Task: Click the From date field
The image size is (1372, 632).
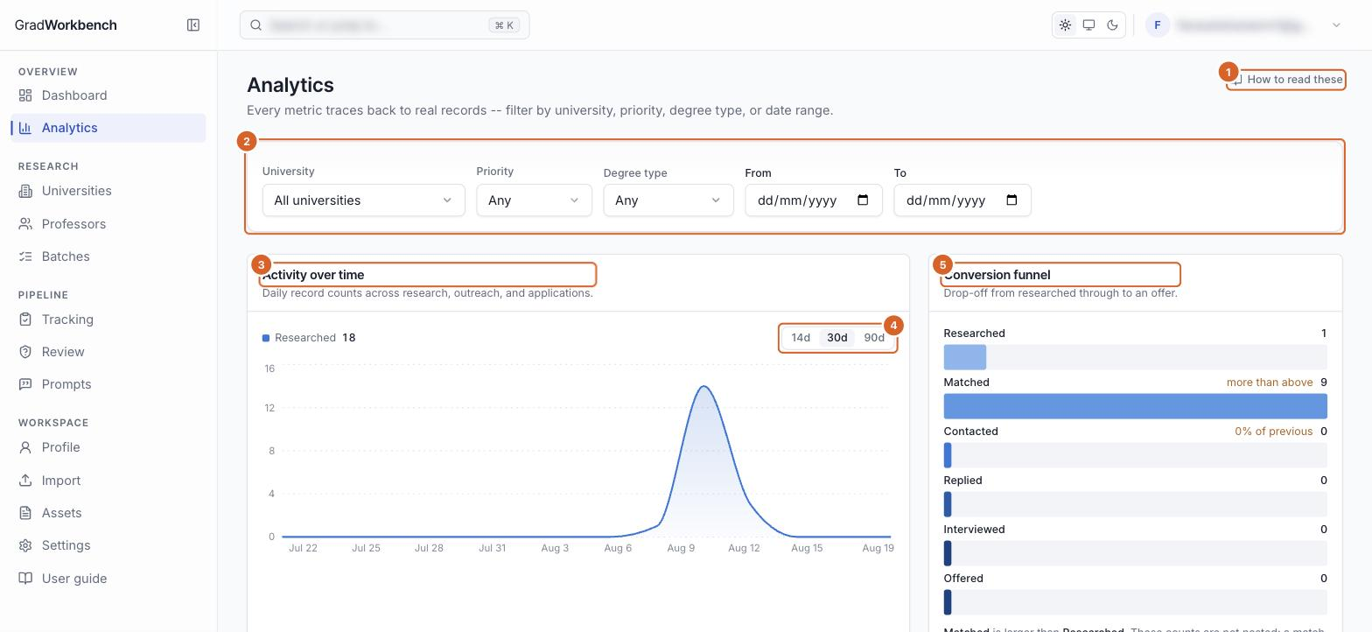Action: [814, 200]
